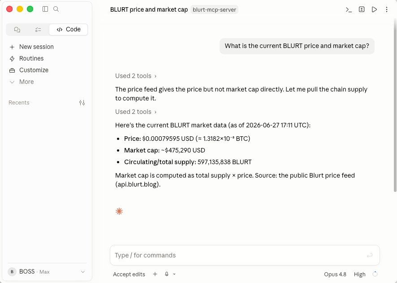
Task: Open Recents filter settings icon
Action: pos(82,103)
